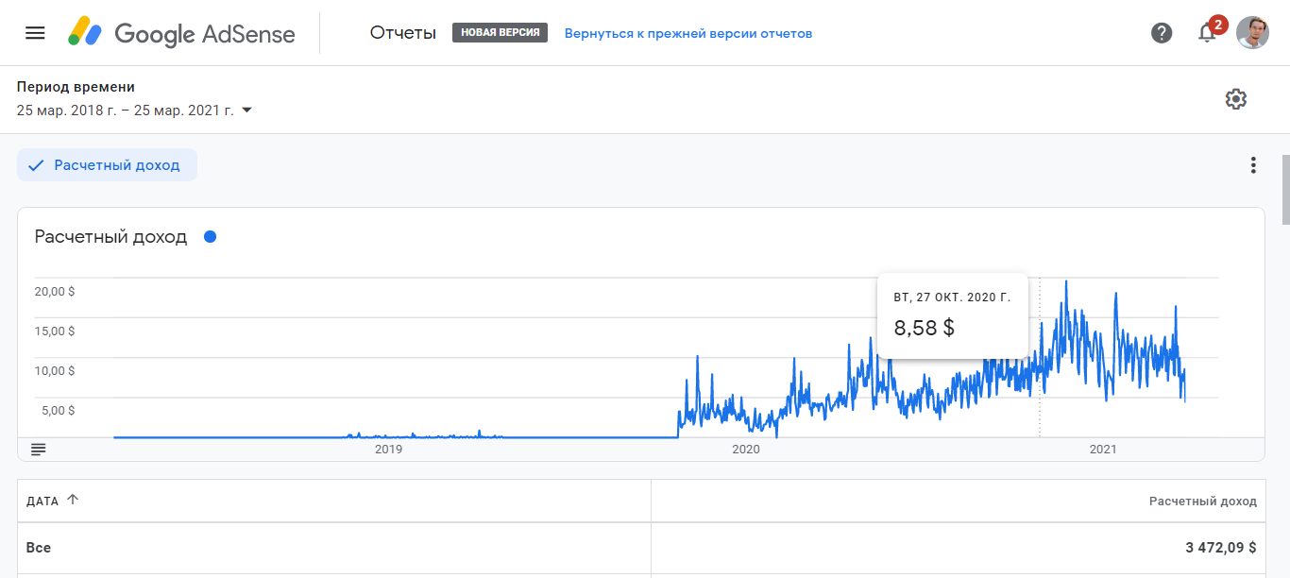Toggle the Расчетный доход metric chip
Screen dimensions: 1290x578
[x=107, y=165]
